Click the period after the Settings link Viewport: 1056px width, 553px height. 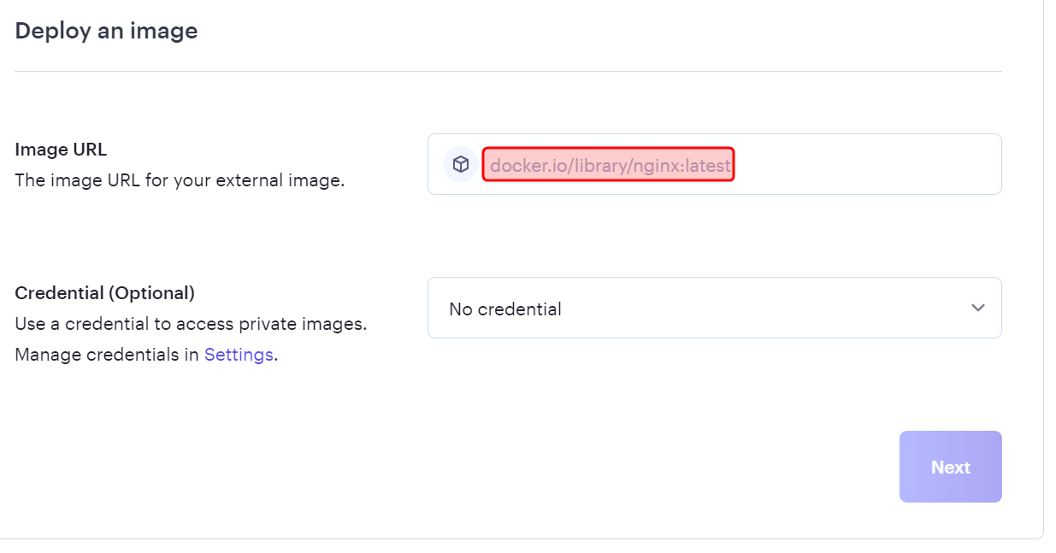(276, 356)
